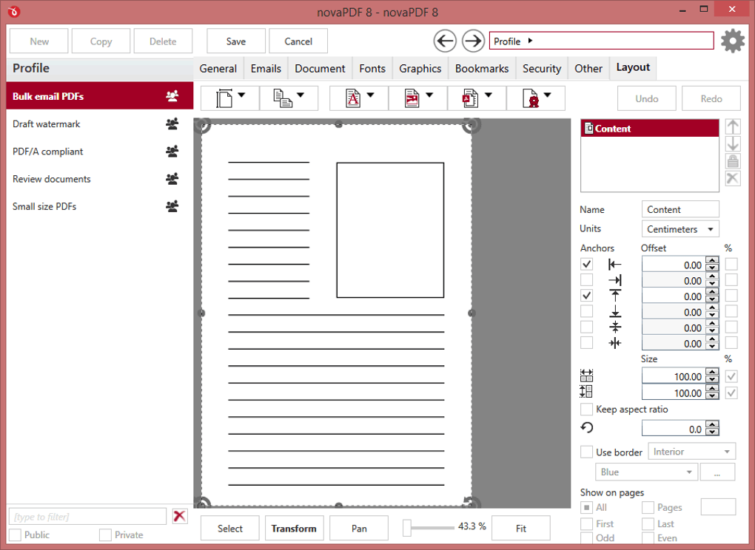Uncheck the top anchor checkbox
This screenshot has width=755, height=550.
(x=586, y=295)
